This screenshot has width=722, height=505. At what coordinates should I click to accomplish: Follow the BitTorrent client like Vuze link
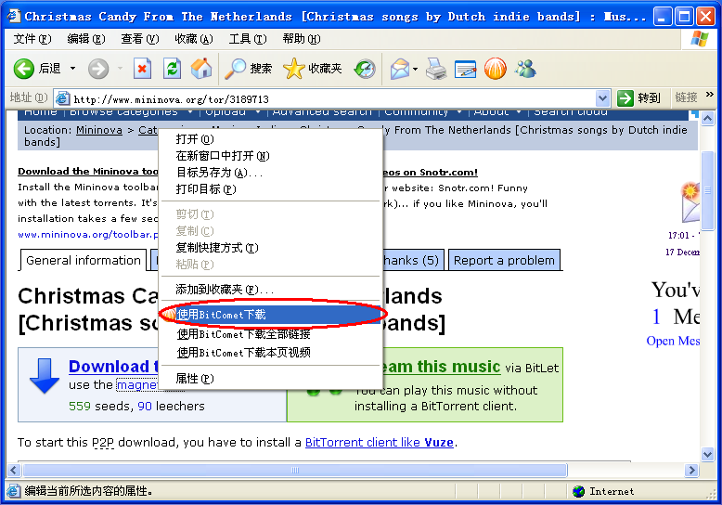(380, 442)
